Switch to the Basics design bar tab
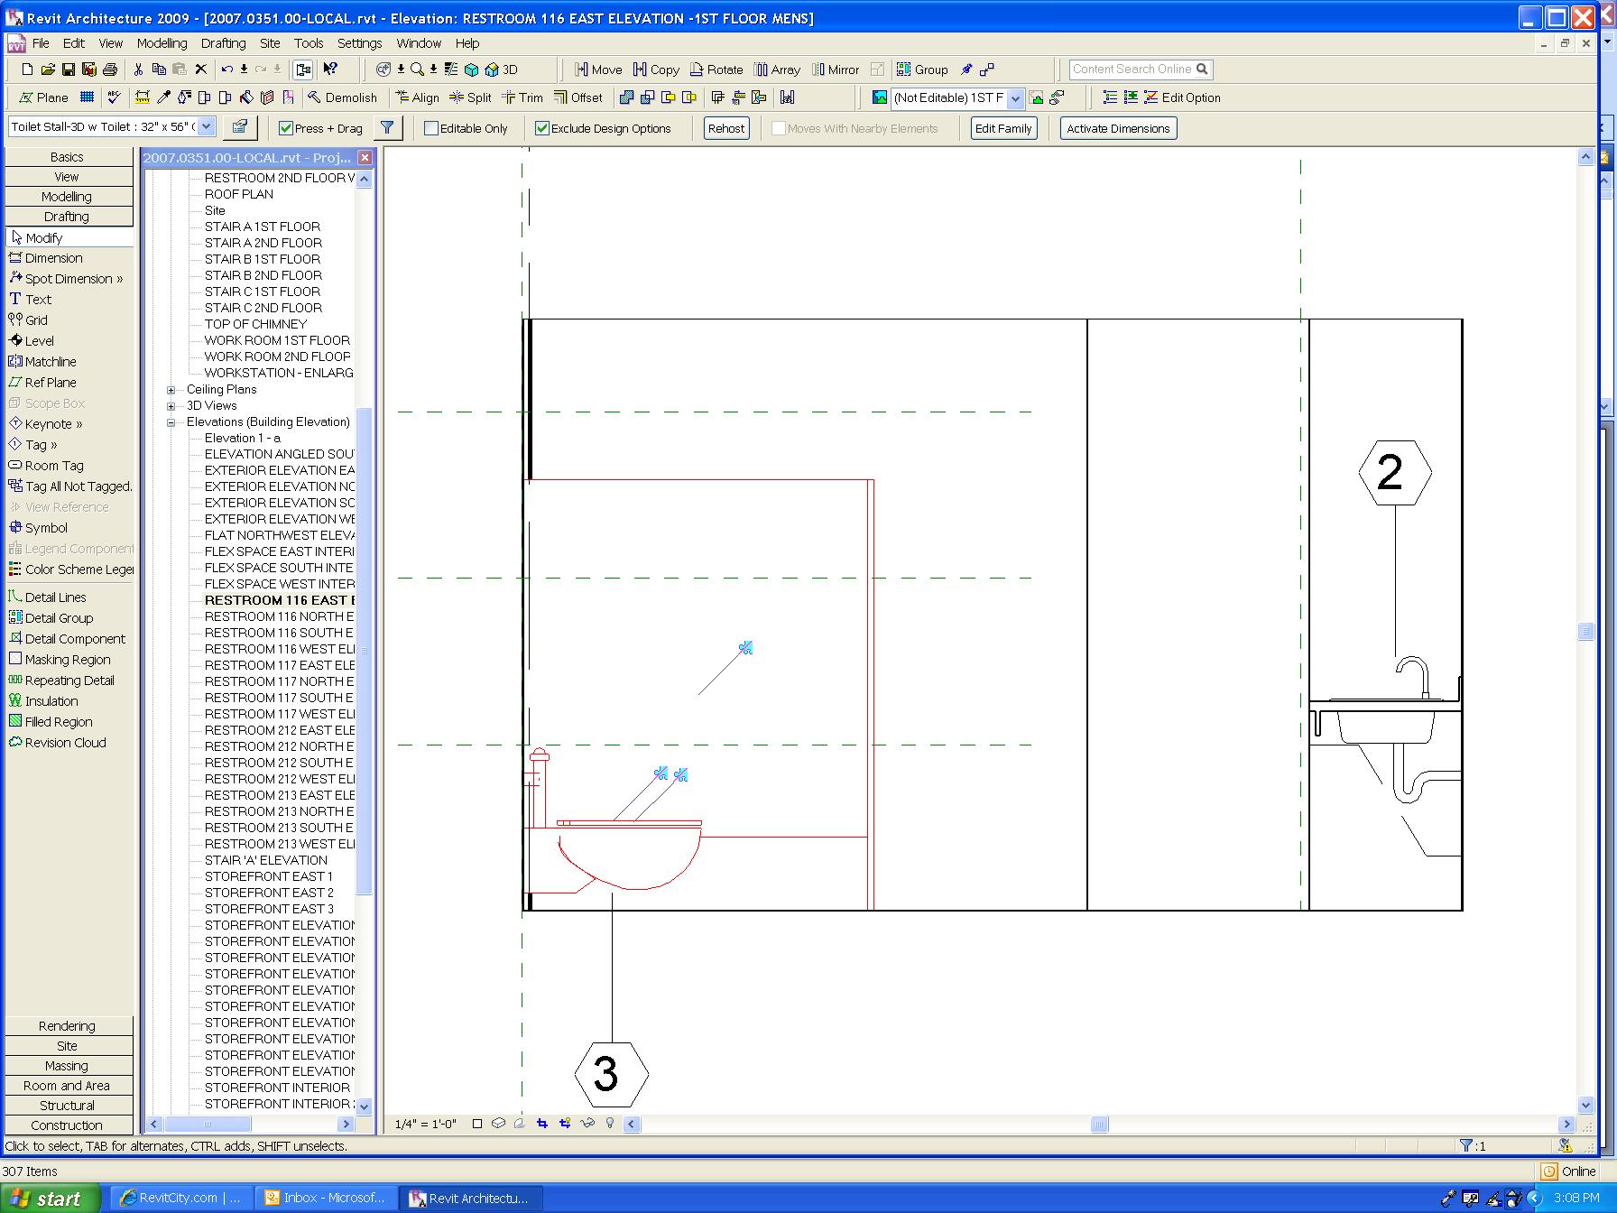The height and width of the screenshot is (1213, 1617). [x=68, y=157]
